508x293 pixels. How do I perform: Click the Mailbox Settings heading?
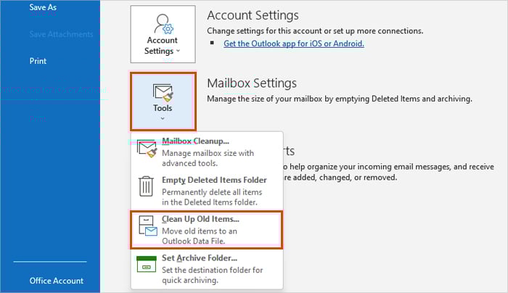click(252, 83)
